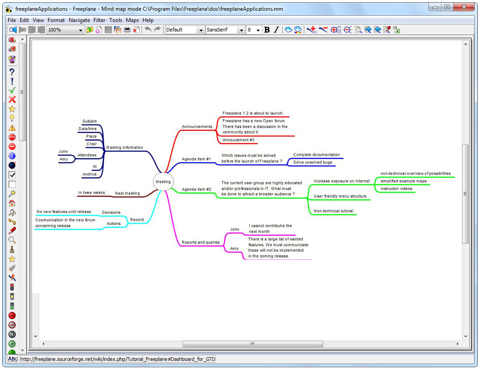
Task: Toggle italic formatting
Action: tap(276, 30)
